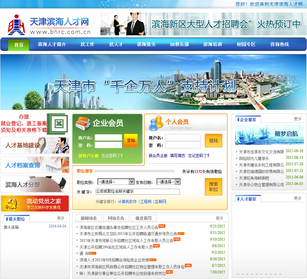Click 更多 in news panel

[219, 218]
